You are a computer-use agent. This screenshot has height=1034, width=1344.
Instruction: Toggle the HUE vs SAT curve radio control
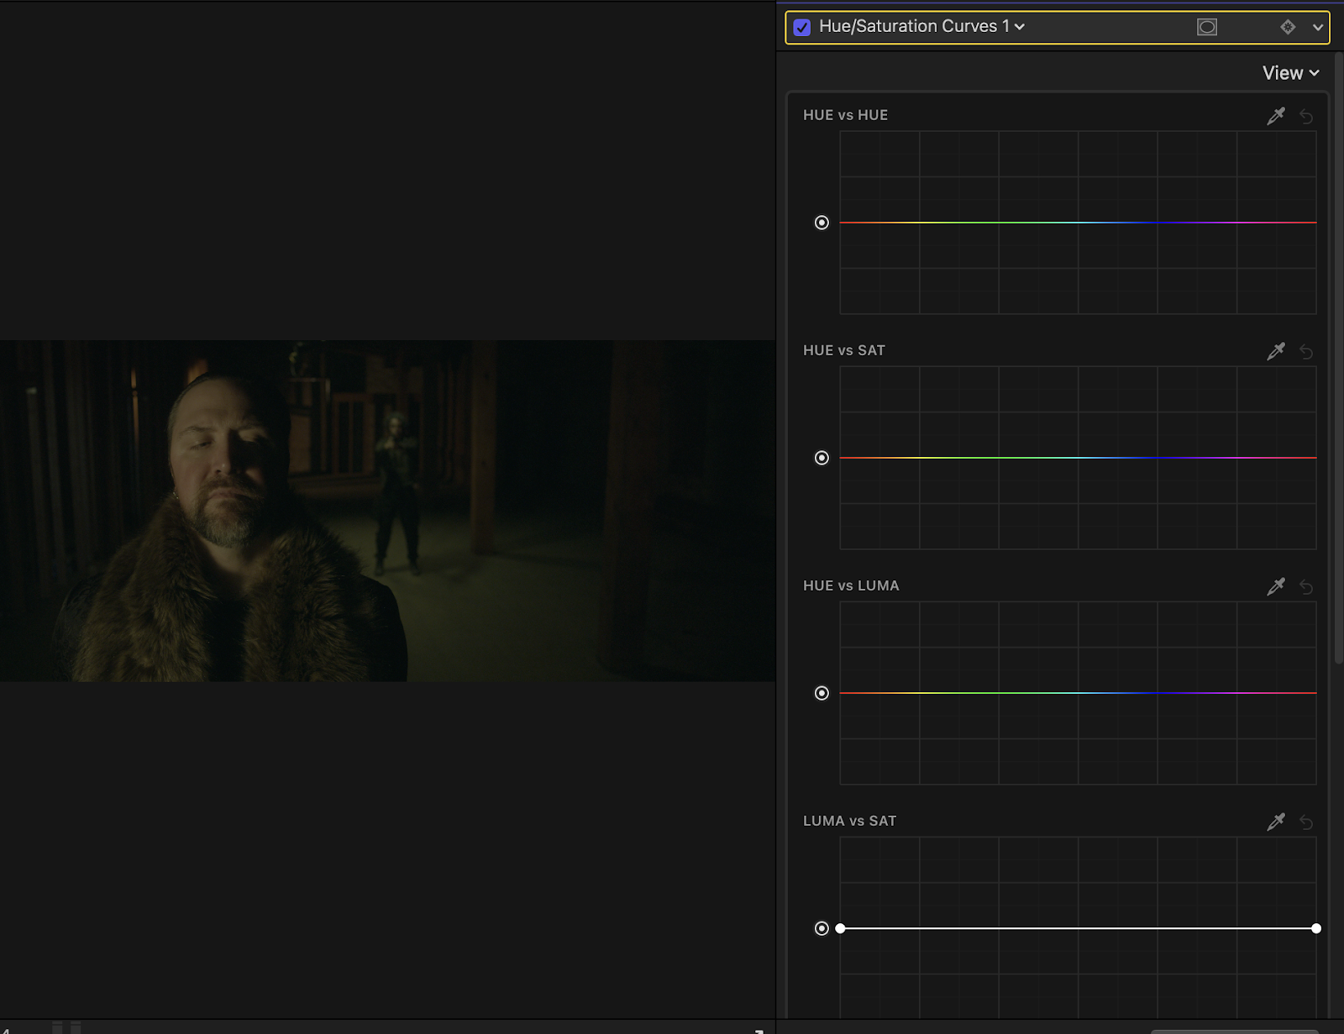coord(822,458)
